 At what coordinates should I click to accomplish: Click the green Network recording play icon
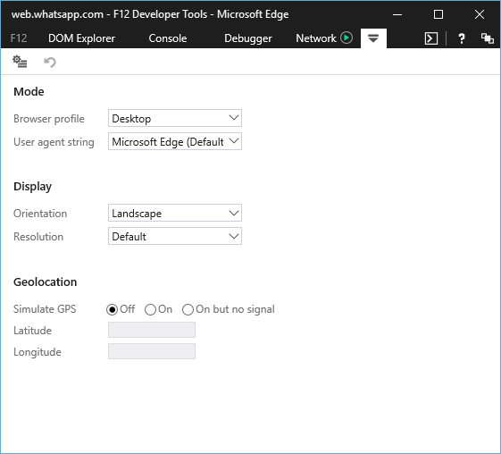tap(347, 38)
